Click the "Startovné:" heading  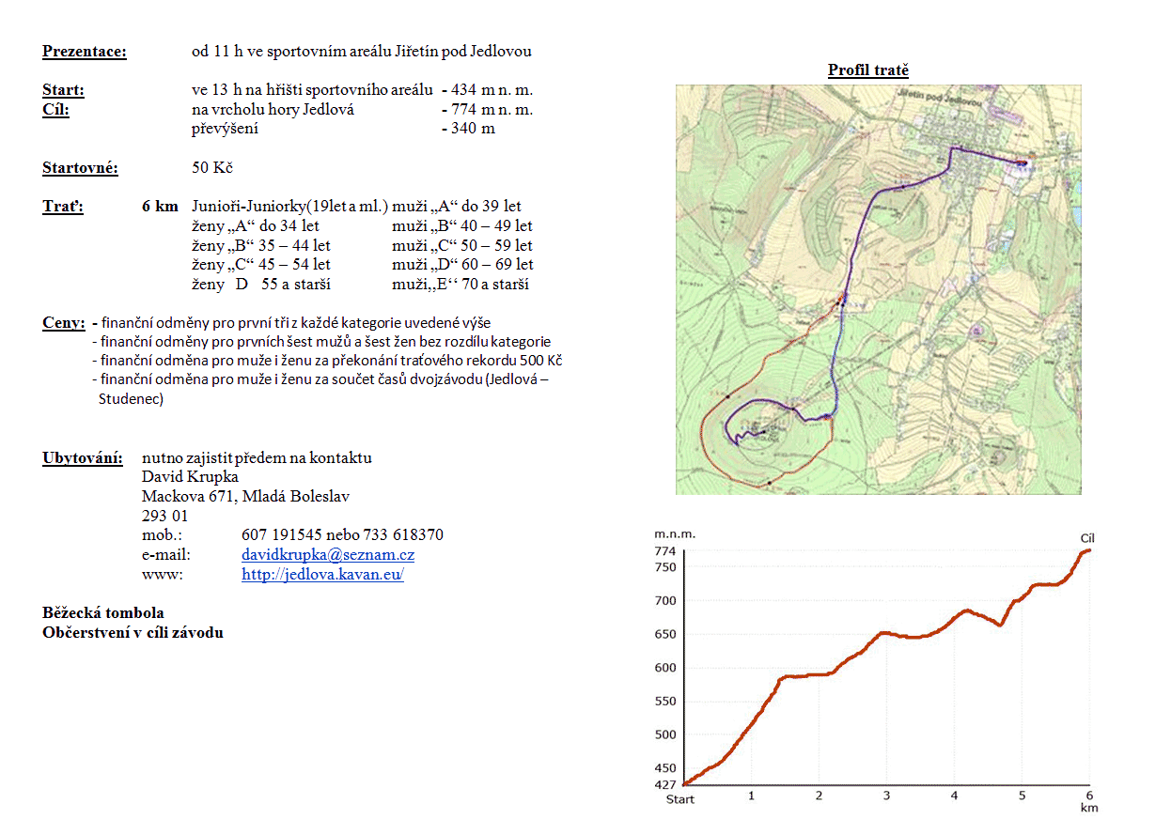(80, 168)
